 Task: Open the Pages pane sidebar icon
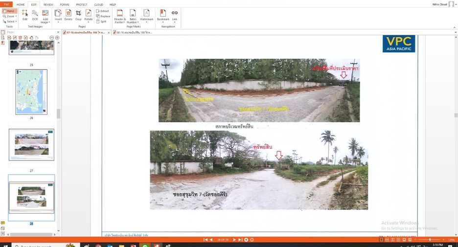tap(2, 32)
